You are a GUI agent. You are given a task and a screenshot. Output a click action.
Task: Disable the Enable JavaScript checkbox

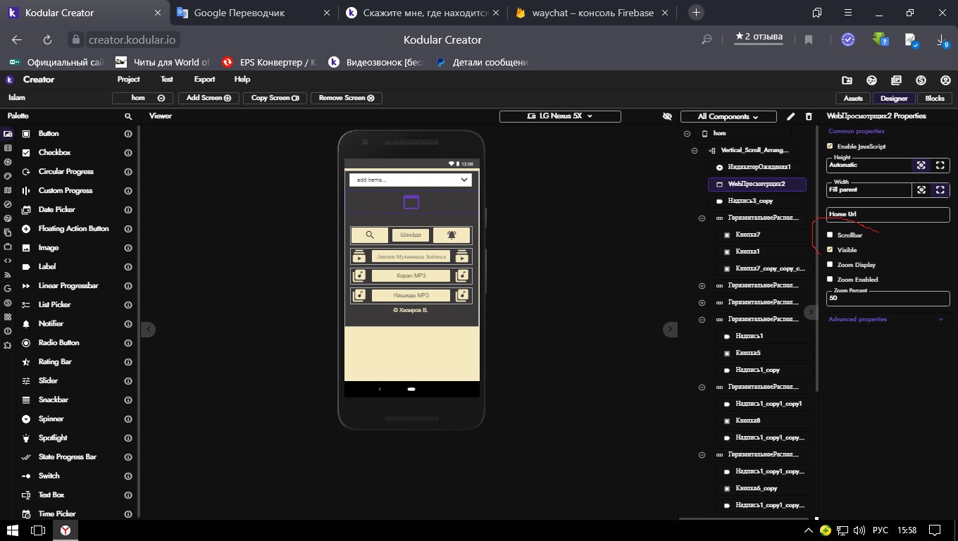point(830,147)
